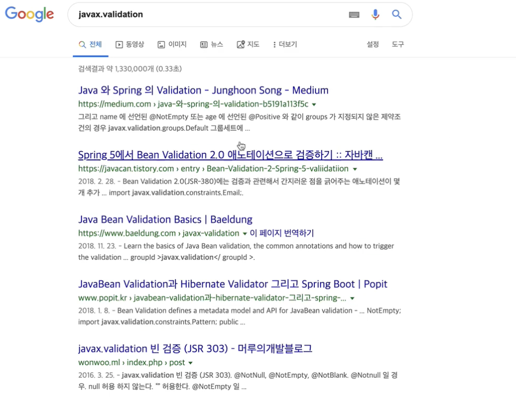Start voice search with the microphone icon
516x397 pixels.
pos(375,15)
